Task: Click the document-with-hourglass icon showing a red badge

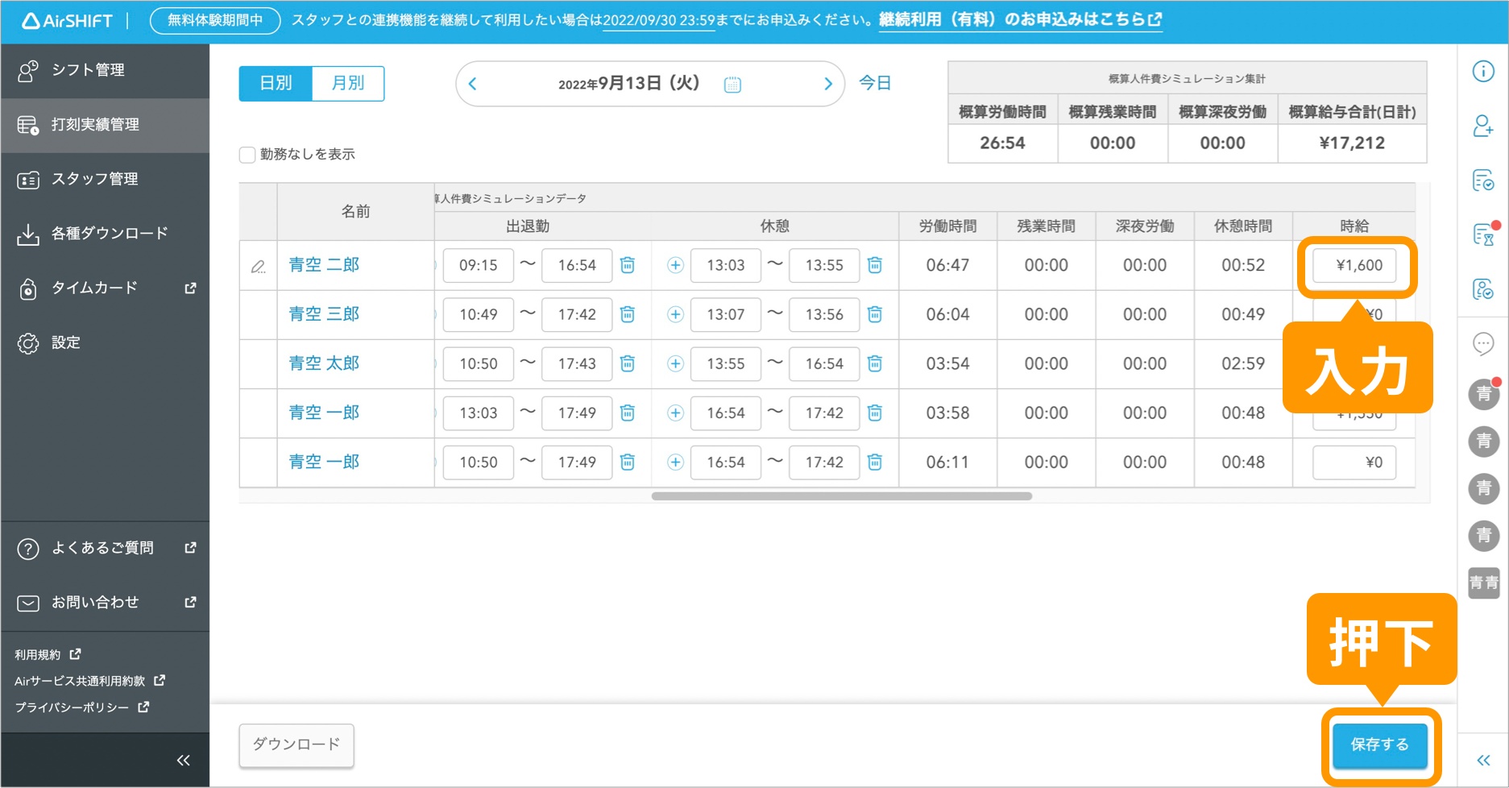Action: (x=1483, y=236)
